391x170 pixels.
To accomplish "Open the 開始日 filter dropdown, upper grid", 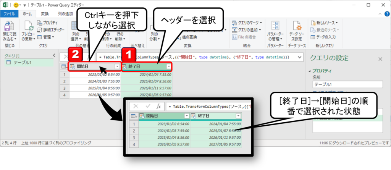I will tap(117, 66).
